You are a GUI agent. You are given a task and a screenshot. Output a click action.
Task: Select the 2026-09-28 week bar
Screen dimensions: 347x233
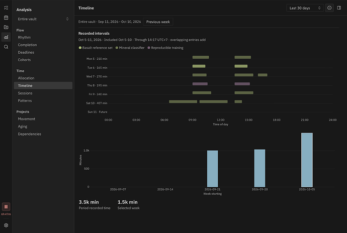point(259,168)
